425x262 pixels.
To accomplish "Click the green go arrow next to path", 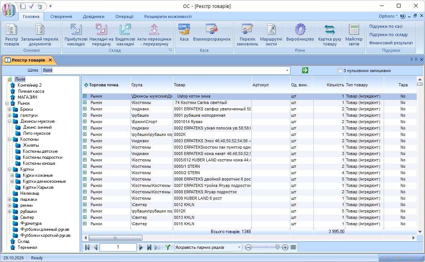I will point(305,70).
